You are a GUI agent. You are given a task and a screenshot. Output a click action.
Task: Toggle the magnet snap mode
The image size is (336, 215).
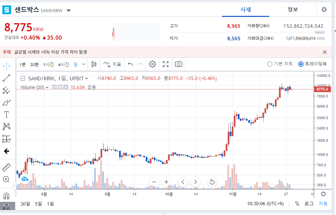click(x=6, y=196)
